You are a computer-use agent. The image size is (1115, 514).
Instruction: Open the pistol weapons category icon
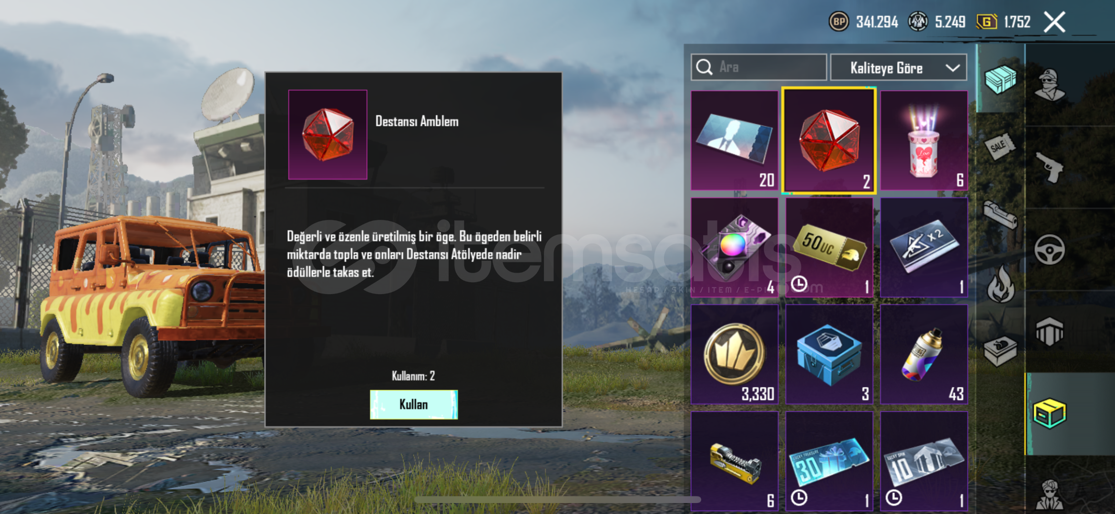click(x=1049, y=167)
